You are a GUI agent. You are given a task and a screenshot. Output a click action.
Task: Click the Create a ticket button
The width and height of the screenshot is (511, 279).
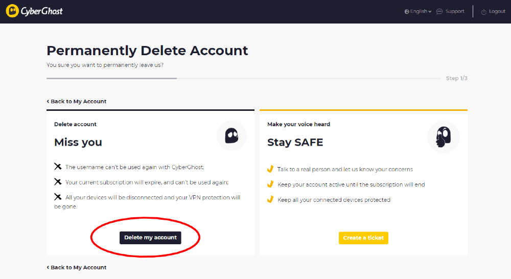[x=363, y=238]
